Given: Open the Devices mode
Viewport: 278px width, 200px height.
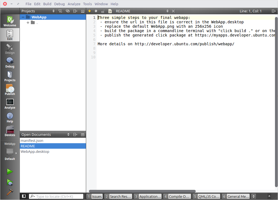Looking at the screenshot, I should pyautogui.click(x=10, y=131).
